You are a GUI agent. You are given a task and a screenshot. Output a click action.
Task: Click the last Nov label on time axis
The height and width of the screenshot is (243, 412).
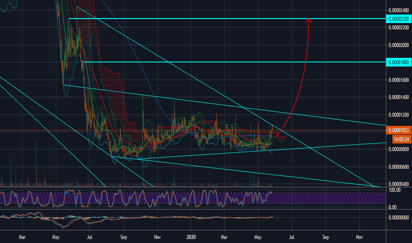(359, 237)
